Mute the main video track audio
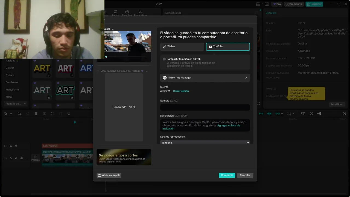Screen dimensions: 350x197 [22, 158]
